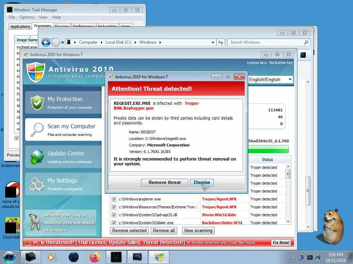Select Scan my Computer magnifier icon
This screenshot has width=353, height=264.
coord(37,130)
